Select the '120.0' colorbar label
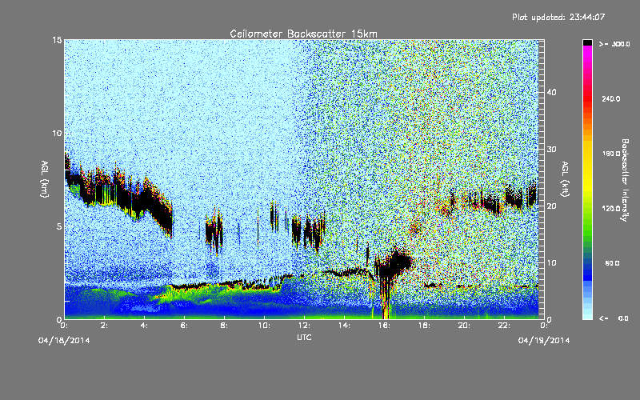Viewport: 640px width, 400px height. click(x=611, y=209)
